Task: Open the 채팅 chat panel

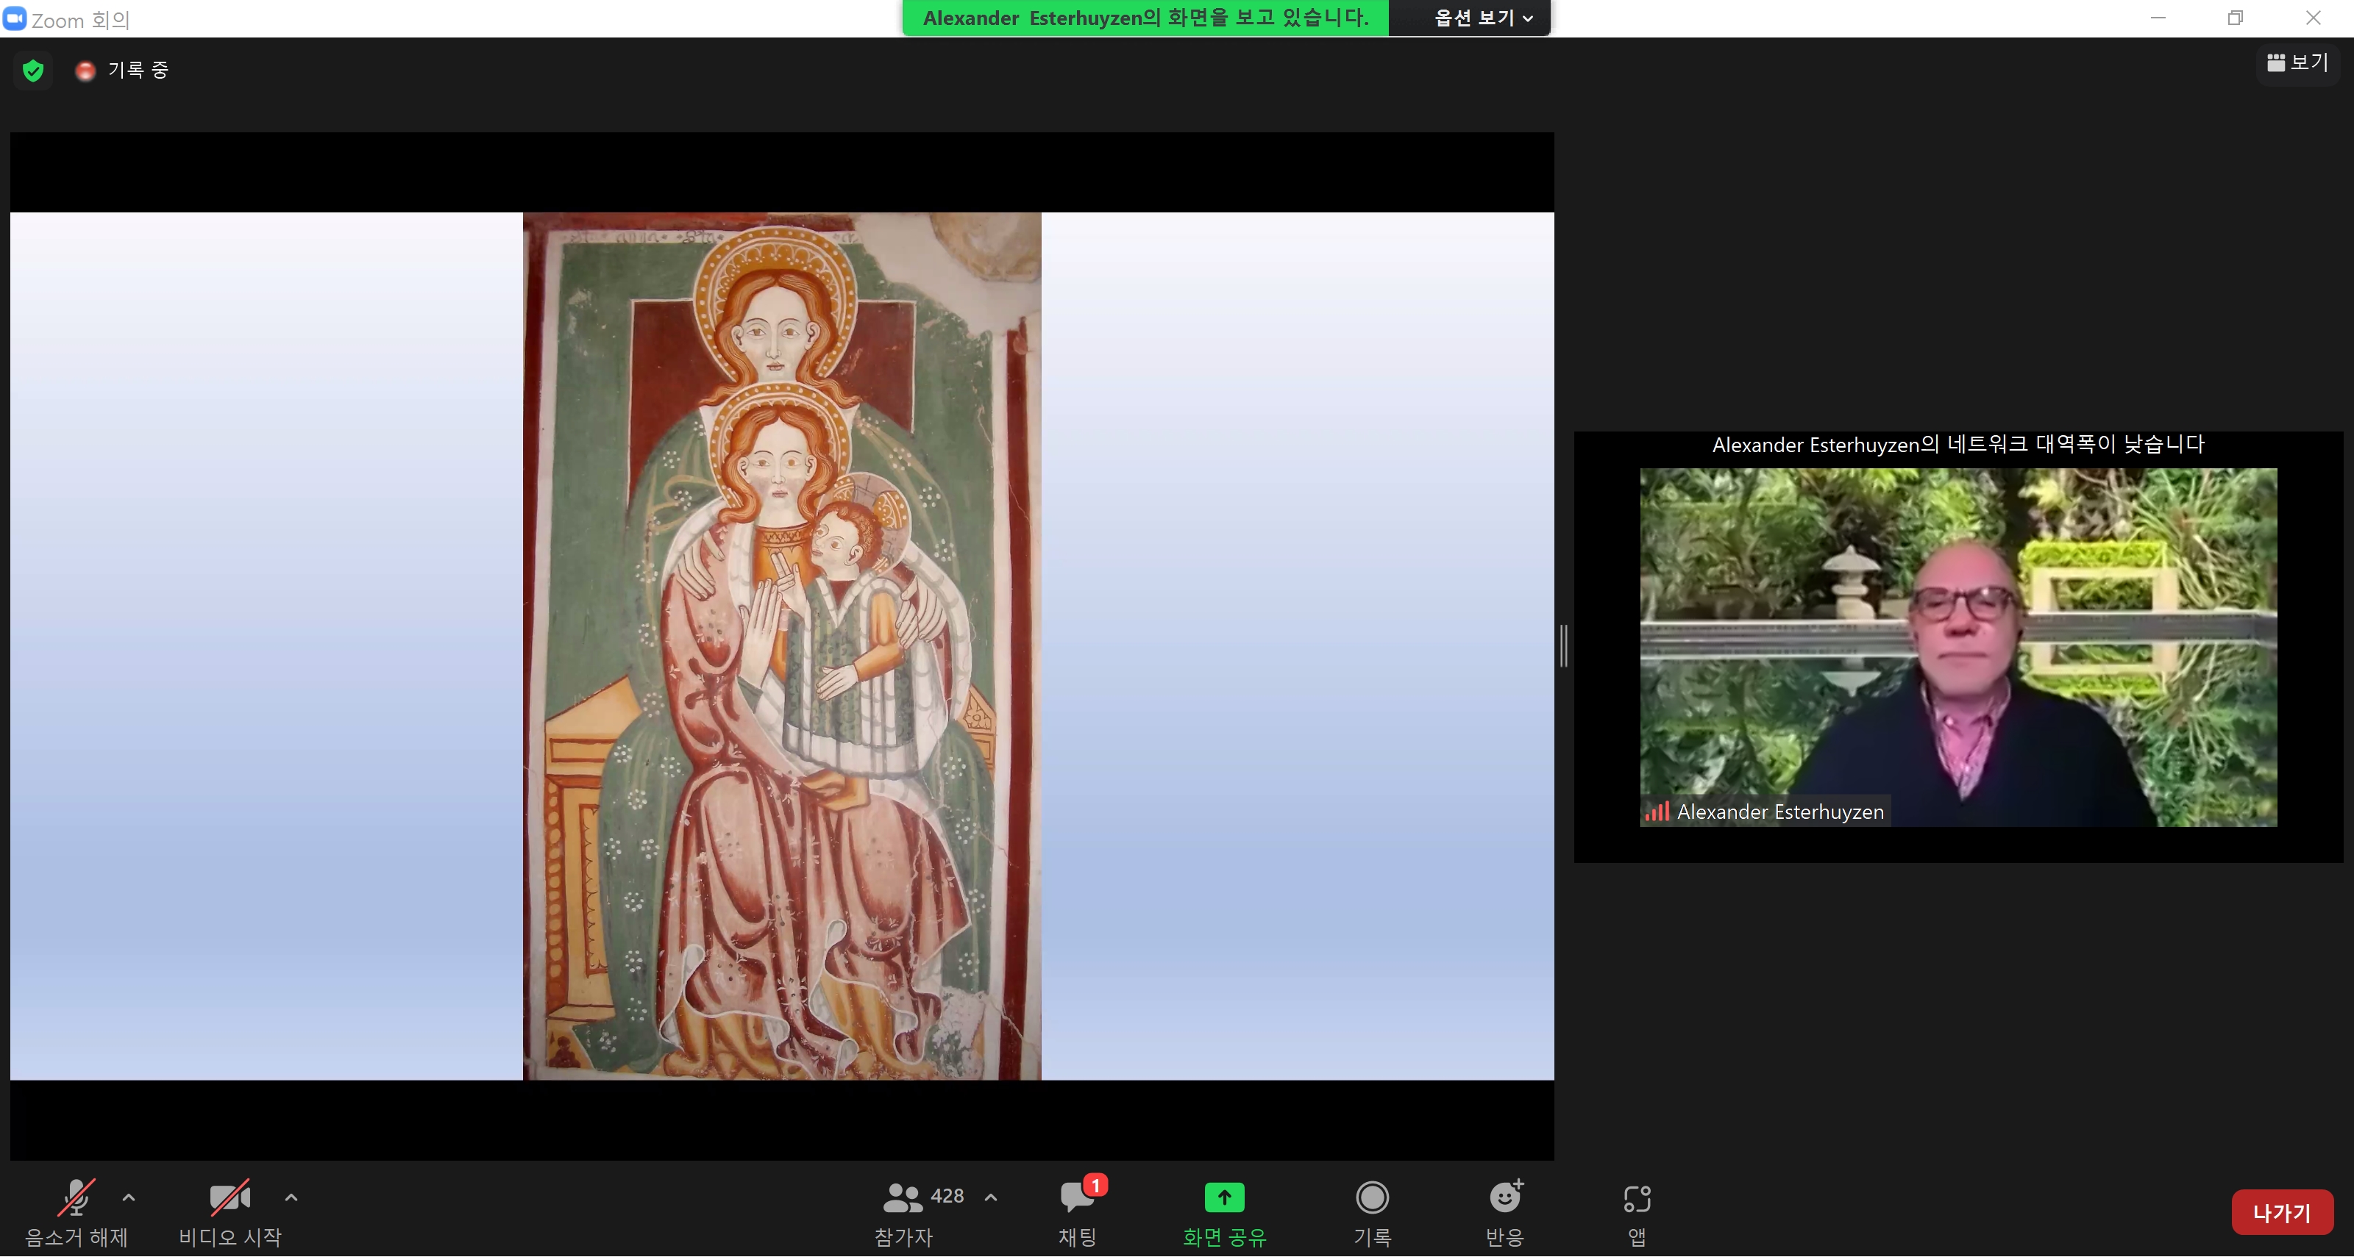Action: tap(1078, 1213)
